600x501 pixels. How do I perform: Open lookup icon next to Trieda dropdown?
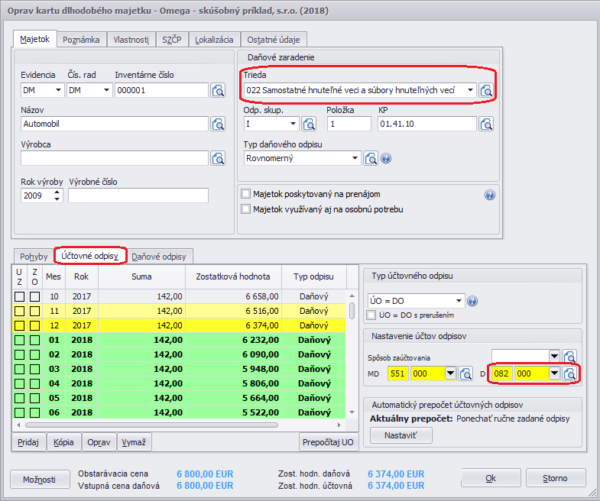pyautogui.click(x=486, y=91)
